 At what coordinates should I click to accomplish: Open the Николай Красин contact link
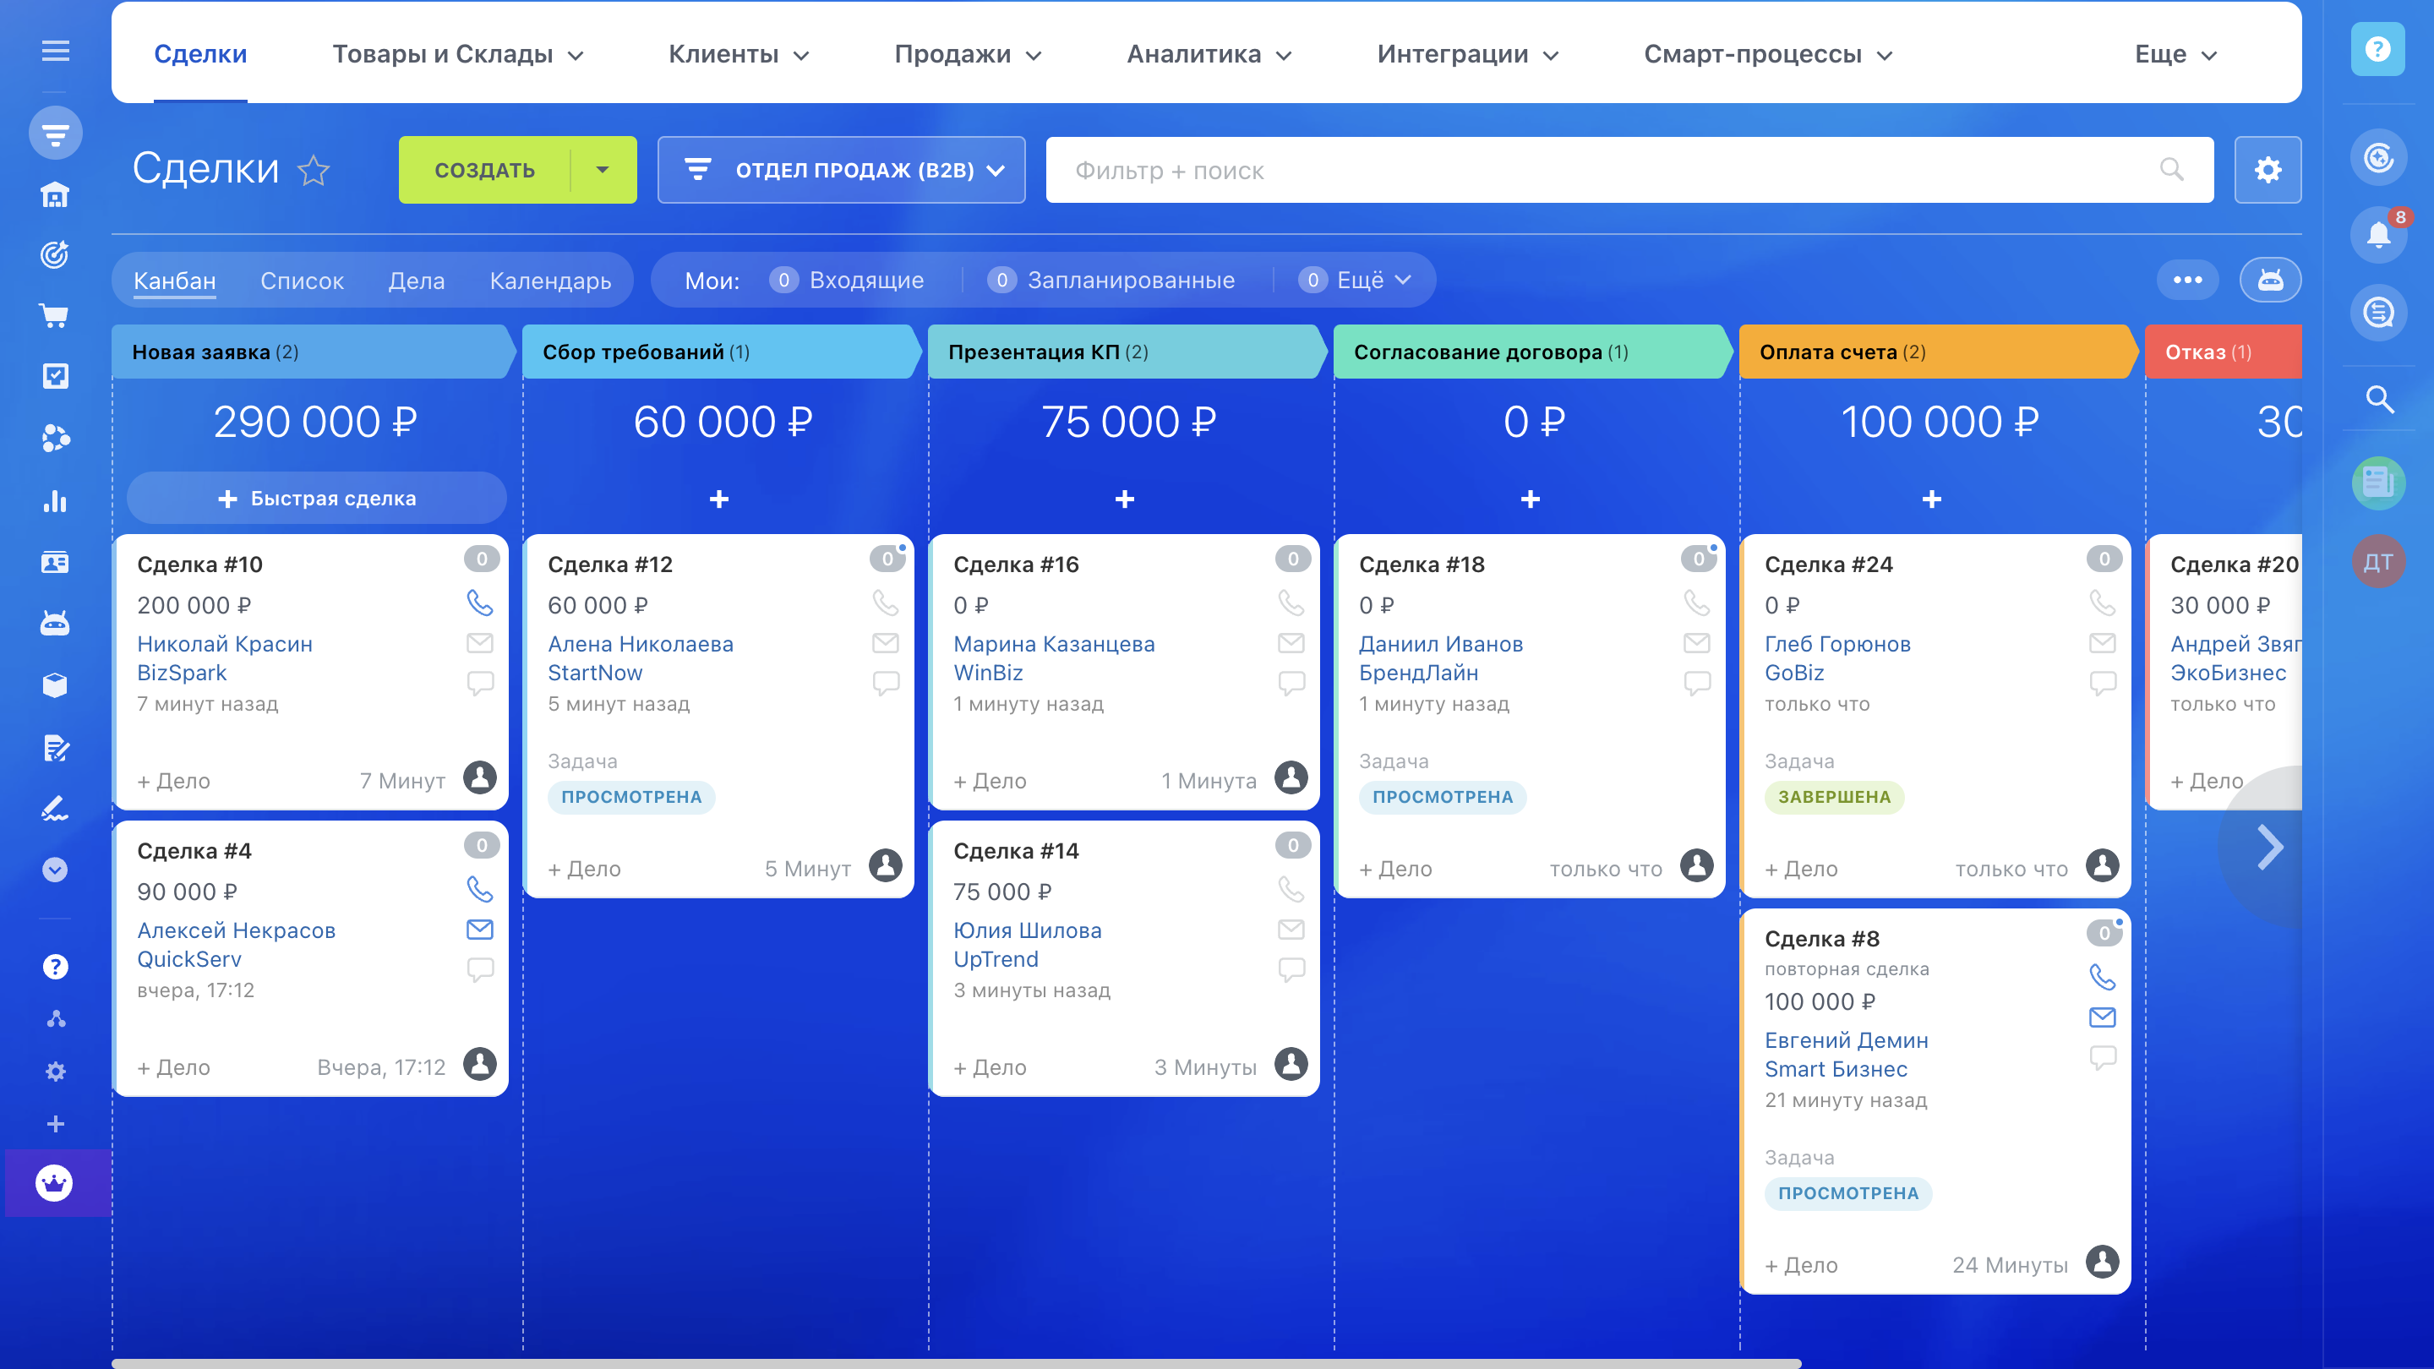(x=224, y=644)
